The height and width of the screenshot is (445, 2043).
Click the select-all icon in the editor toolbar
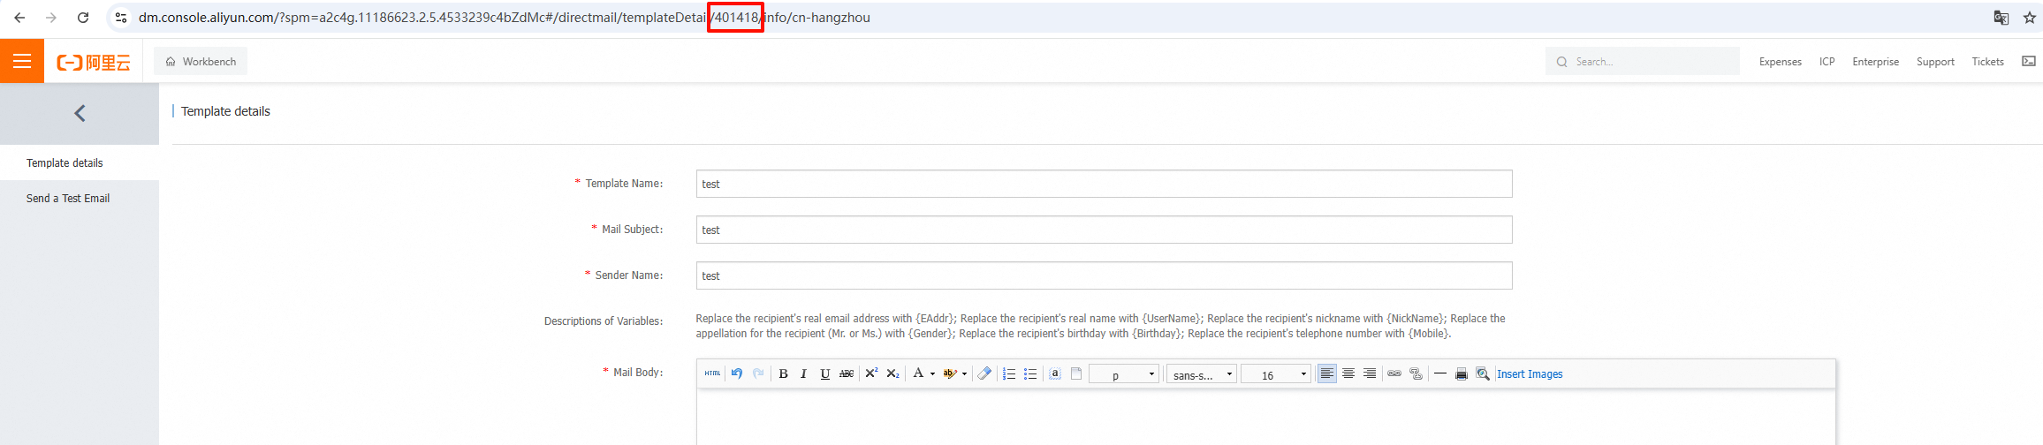[x=1055, y=373]
